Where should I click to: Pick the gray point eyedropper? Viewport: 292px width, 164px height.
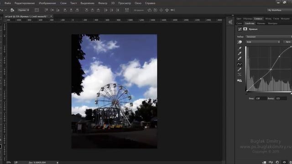[240, 54]
